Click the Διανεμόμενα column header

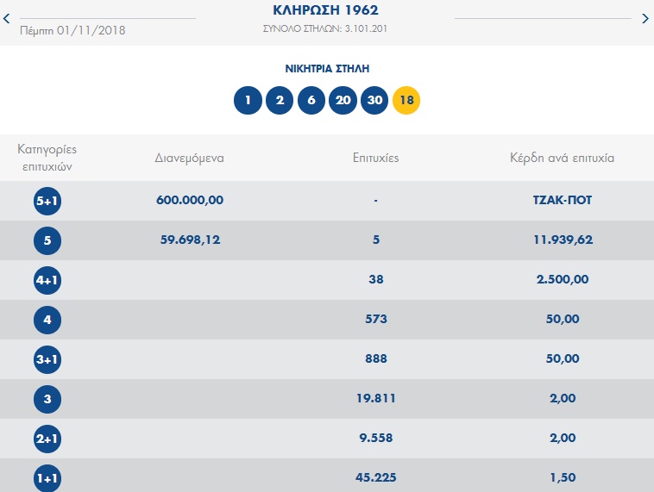(190, 158)
